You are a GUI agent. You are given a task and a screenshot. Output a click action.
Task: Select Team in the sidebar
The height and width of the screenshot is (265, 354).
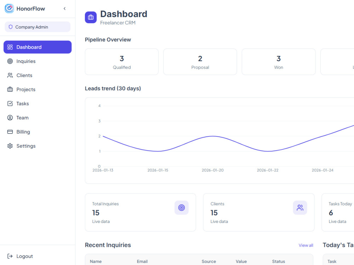click(38, 118)
